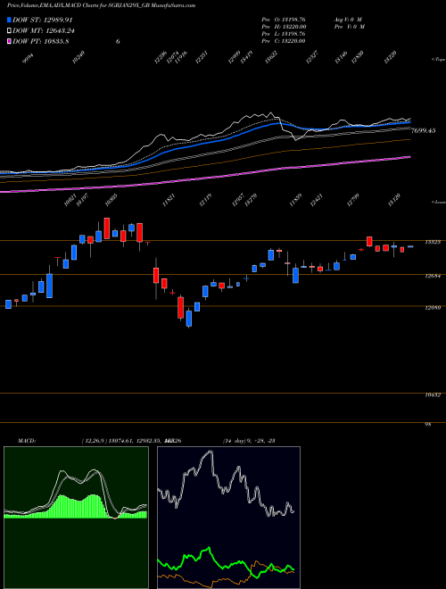Image resolution: width=446 pixels, height=589 pixels.
Task: Select the DOW MT 12643.24 label
Action: (x=43, y=30)
